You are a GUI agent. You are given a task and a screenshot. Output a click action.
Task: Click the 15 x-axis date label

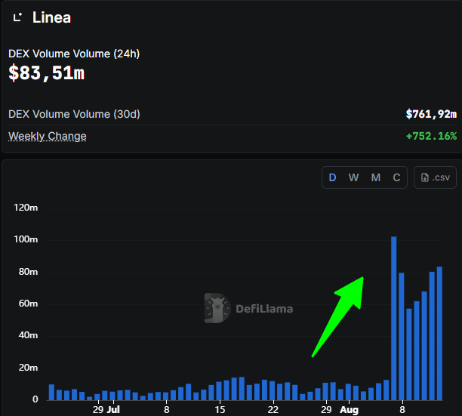[220, 409]
